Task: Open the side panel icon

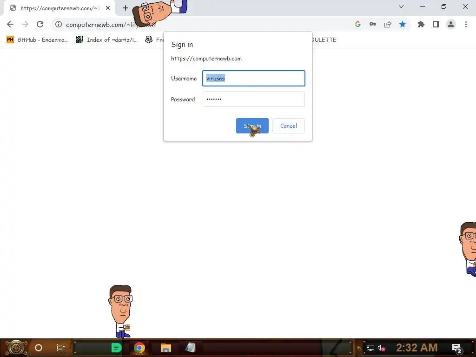Action: pos(436,24)
